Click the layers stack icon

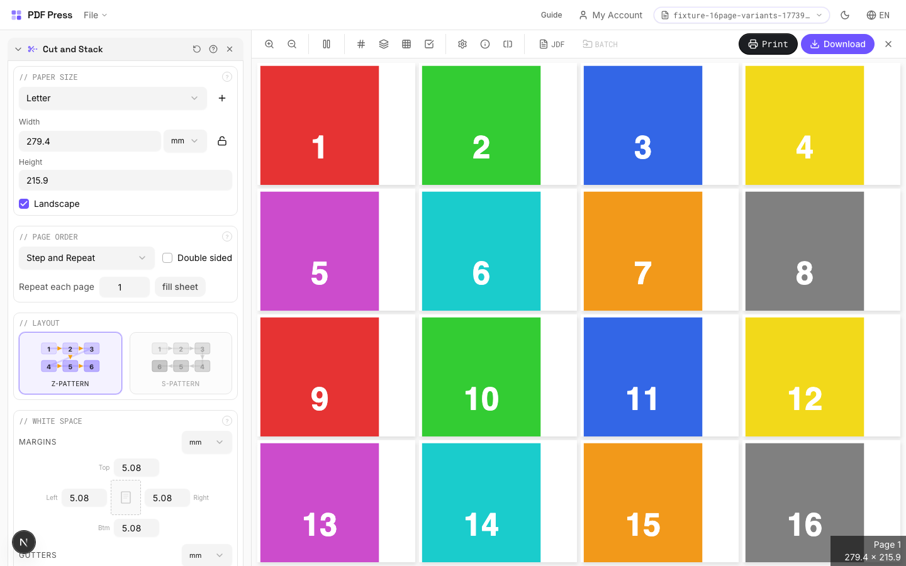pos(384,44)
